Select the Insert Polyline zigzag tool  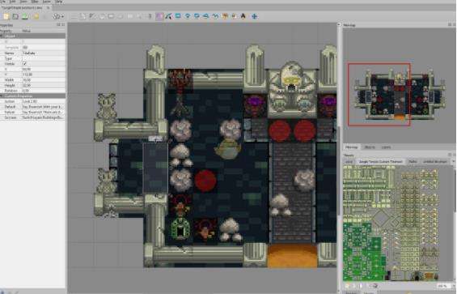pos(215,16)
